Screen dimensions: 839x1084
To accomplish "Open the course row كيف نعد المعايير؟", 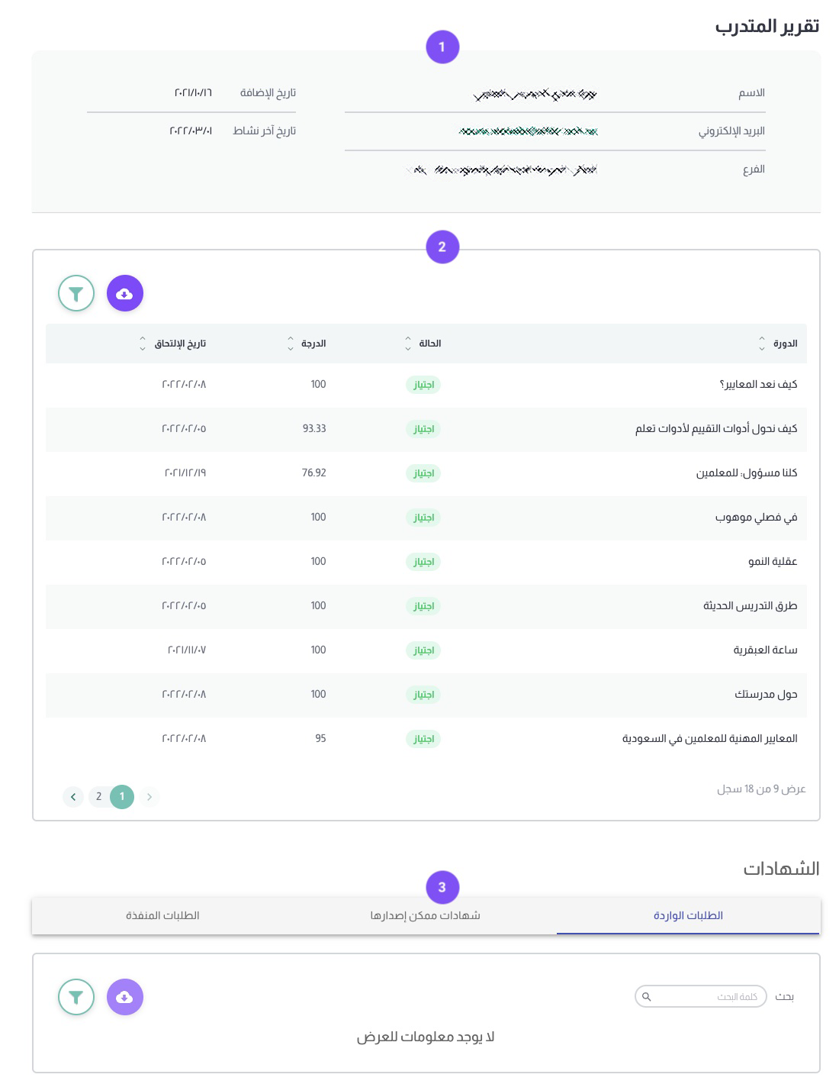I will point(426,385).
